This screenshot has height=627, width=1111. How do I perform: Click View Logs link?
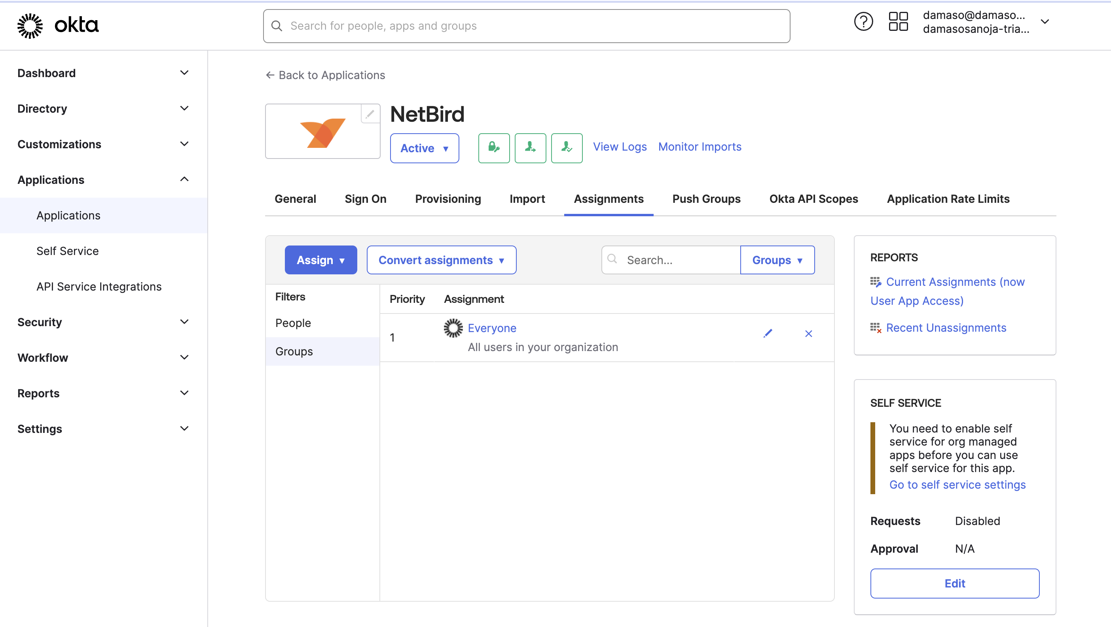pos(620,146)
